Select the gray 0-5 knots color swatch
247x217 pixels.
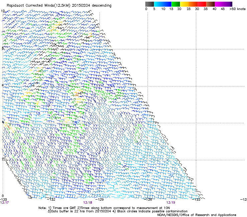[150, 4]
